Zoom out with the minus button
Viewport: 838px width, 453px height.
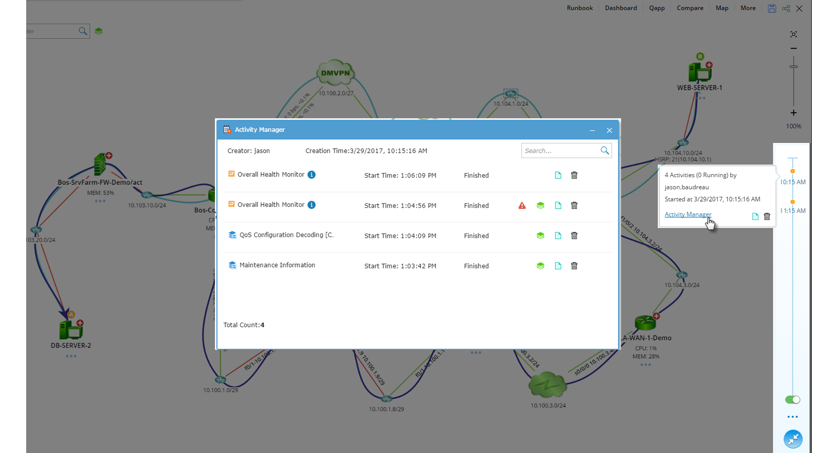pos(793,48)
